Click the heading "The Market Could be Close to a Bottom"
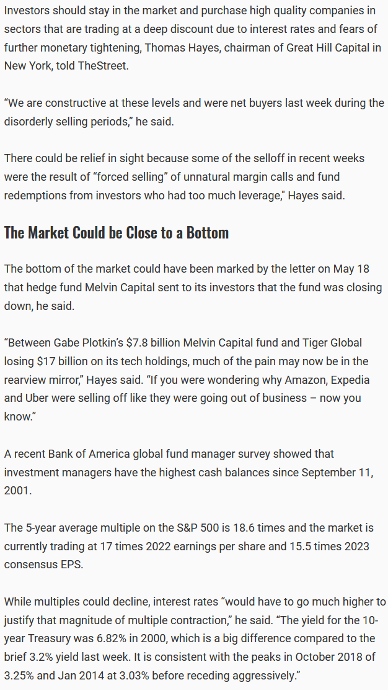This screenshot has height=690, width=388. 117,232
